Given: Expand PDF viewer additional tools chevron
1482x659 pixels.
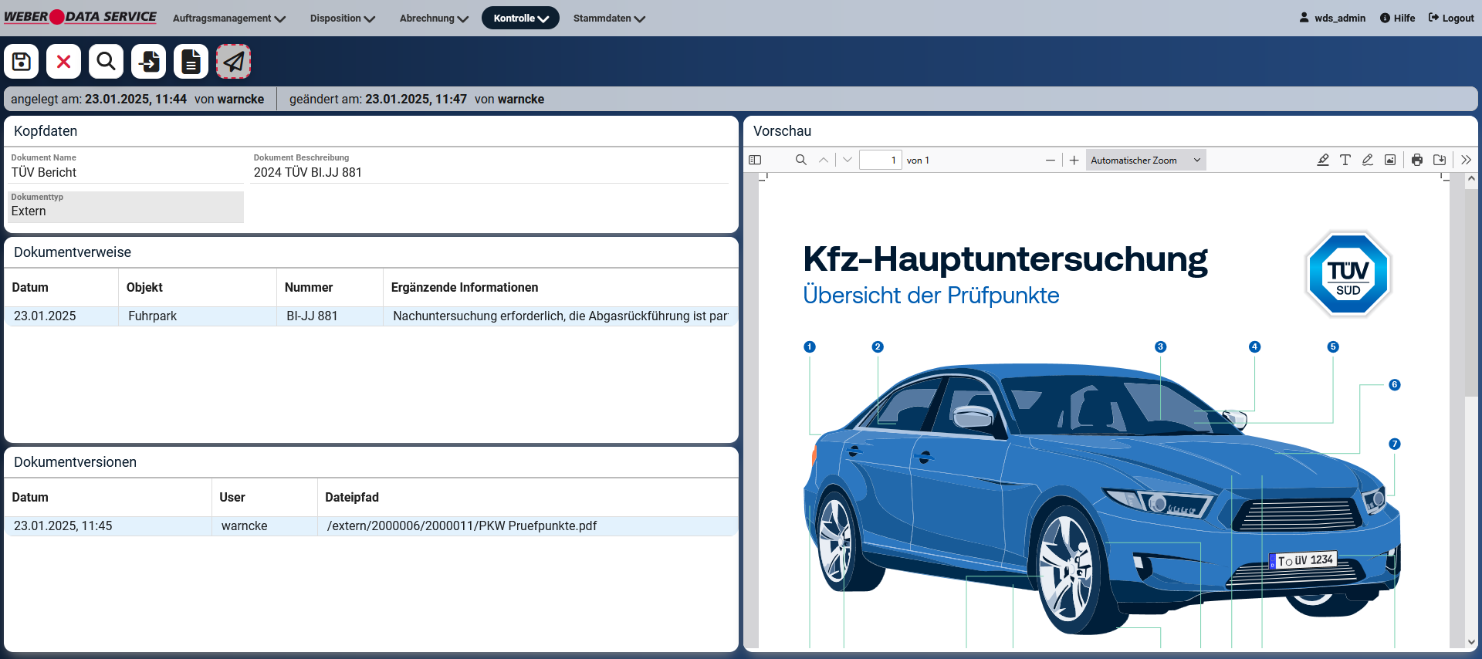Looking at the screenshot, I should pyautogui.click(x=1466, y=160).
